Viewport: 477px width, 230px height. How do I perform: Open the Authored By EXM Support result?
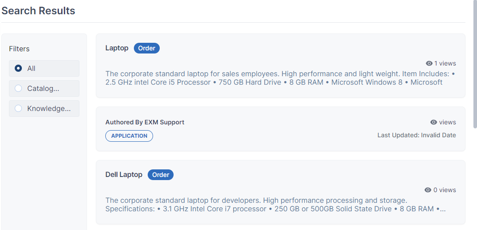click(x=145, y=122)
